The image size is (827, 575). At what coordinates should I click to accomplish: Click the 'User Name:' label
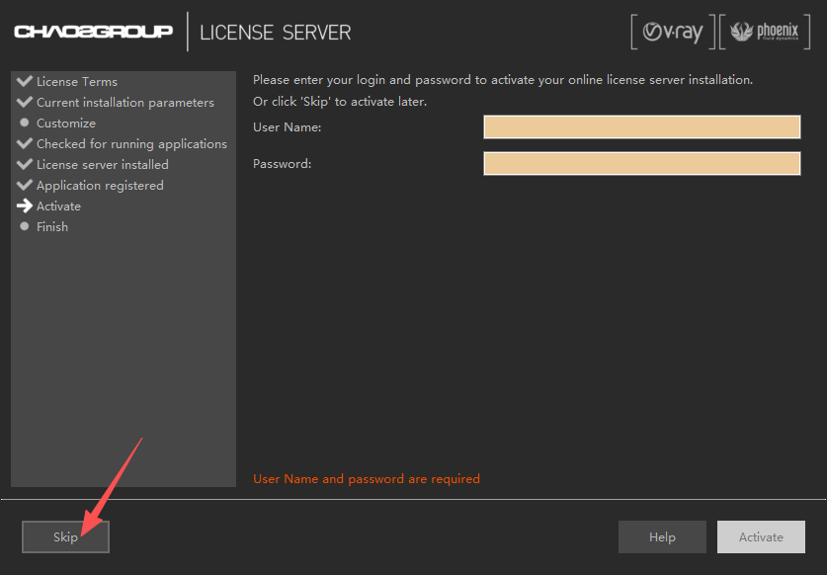pos(287,127)
